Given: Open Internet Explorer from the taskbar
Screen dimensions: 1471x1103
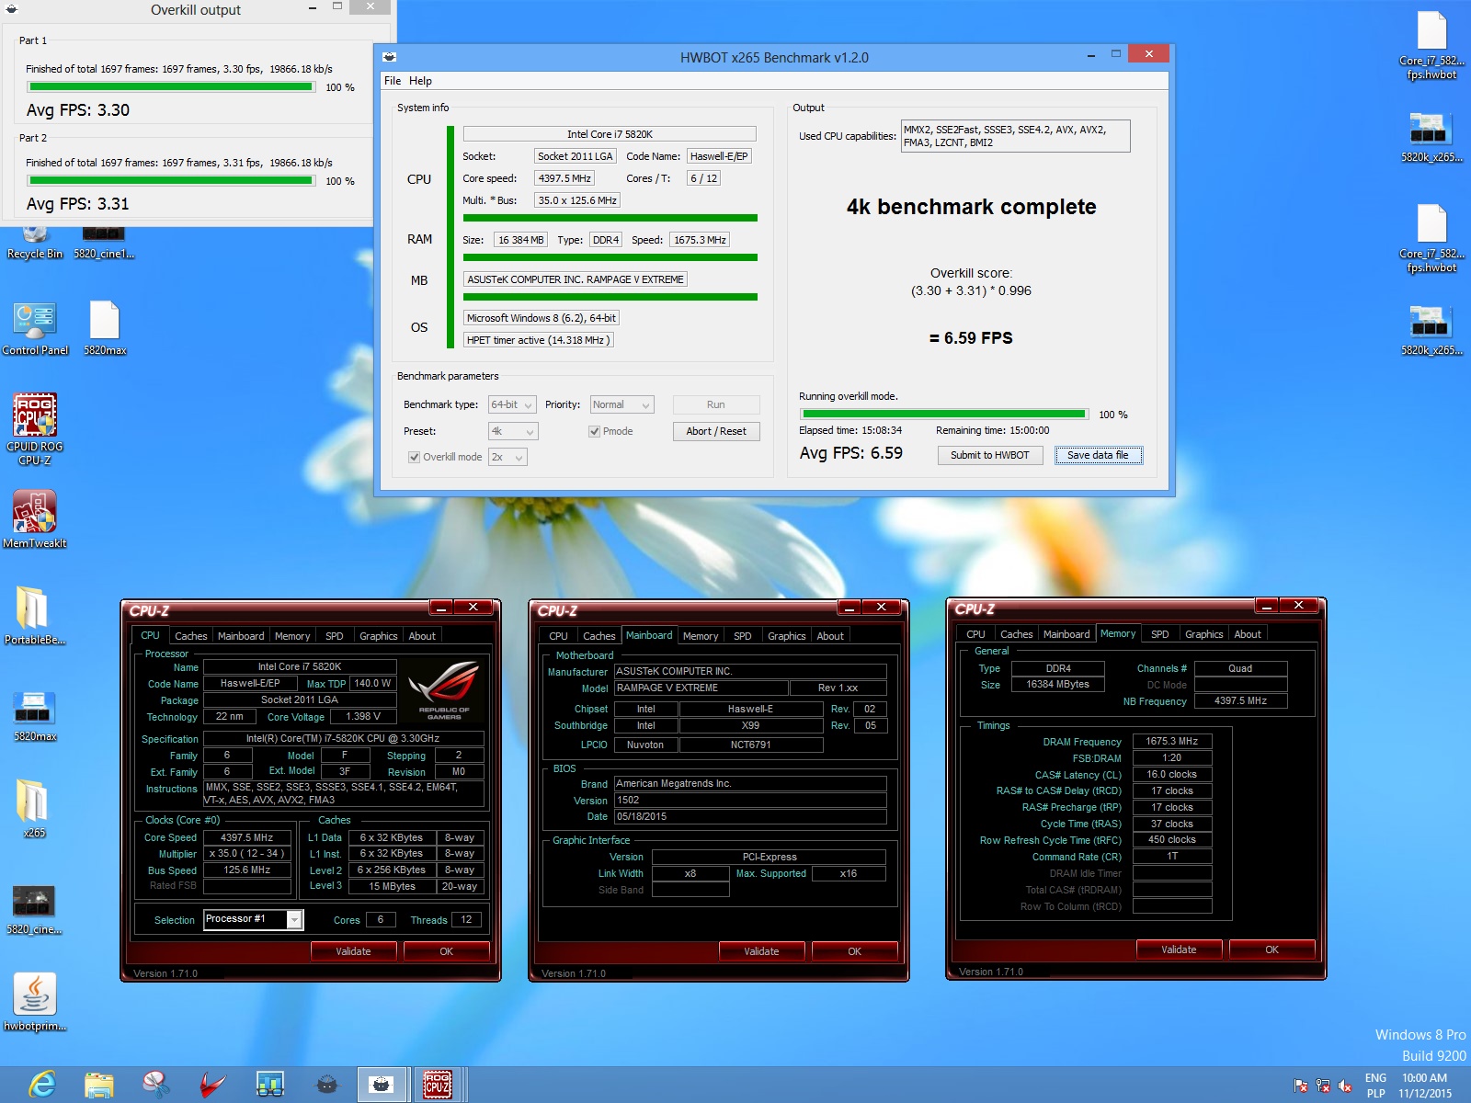Looking at the screenshot, I should point(41,1085).
